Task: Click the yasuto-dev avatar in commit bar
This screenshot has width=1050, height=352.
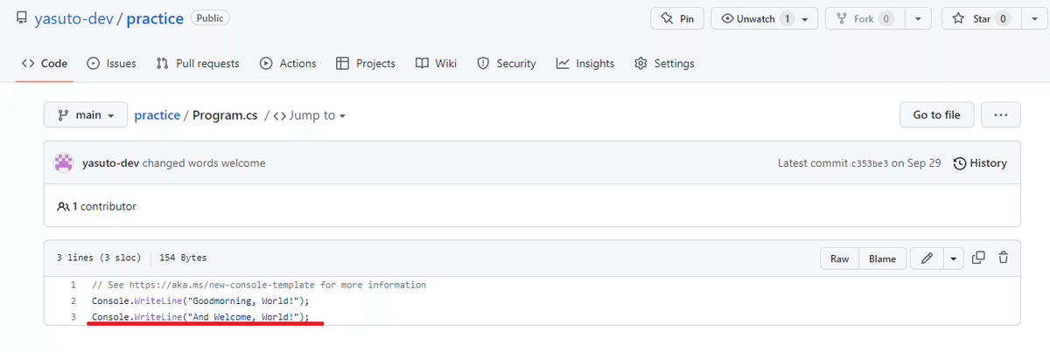Action: pos(64,163)
